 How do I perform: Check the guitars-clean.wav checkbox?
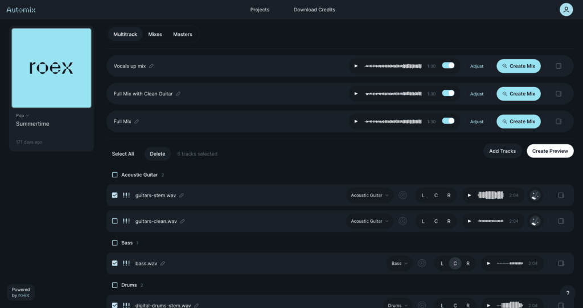115,221
